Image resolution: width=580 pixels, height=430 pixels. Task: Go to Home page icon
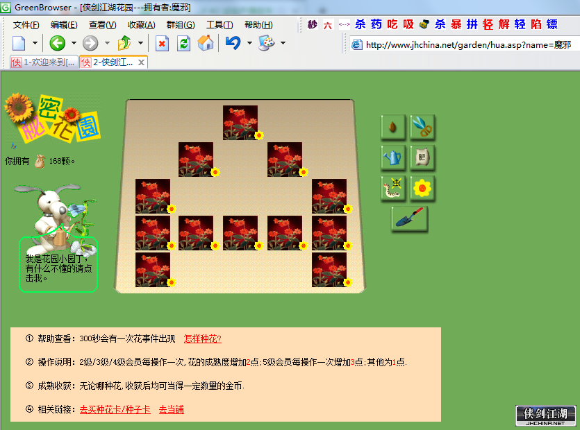206,43
